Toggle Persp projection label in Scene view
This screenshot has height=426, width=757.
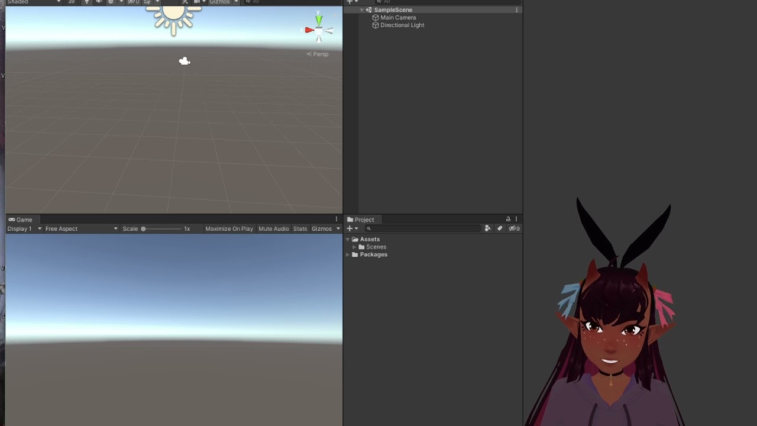tap(318, 54)
